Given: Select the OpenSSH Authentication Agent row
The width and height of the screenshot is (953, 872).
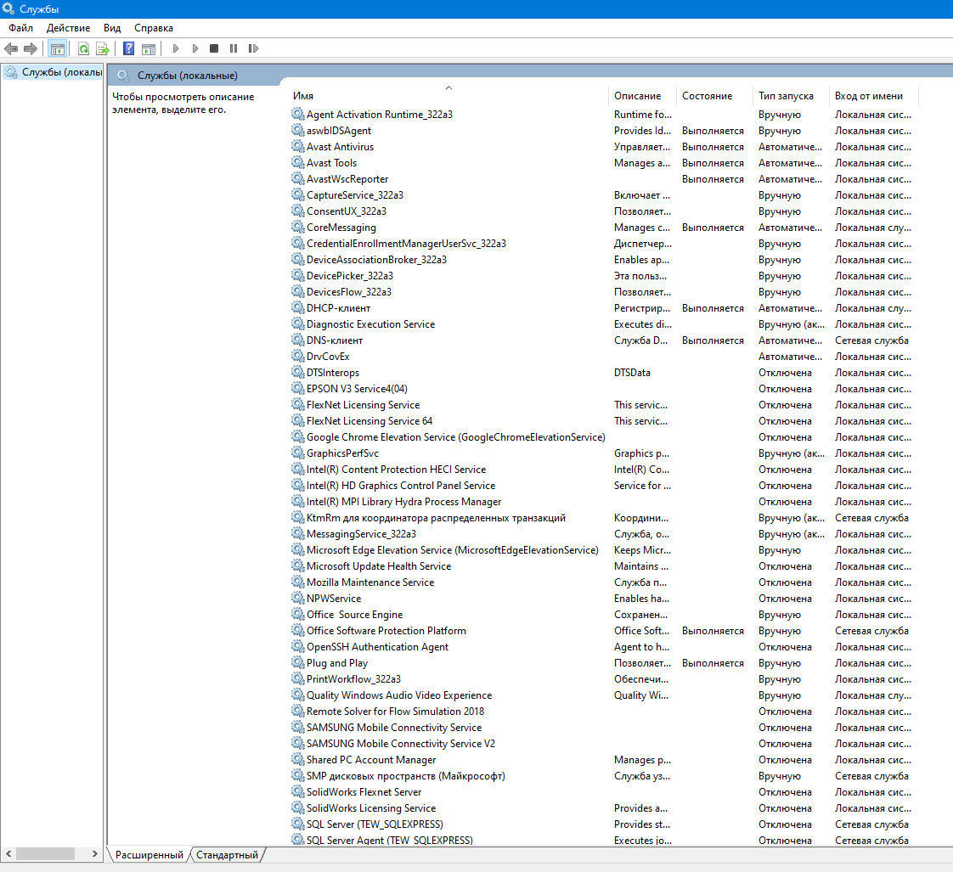Looking at the screenshot, I should point(604,646).
